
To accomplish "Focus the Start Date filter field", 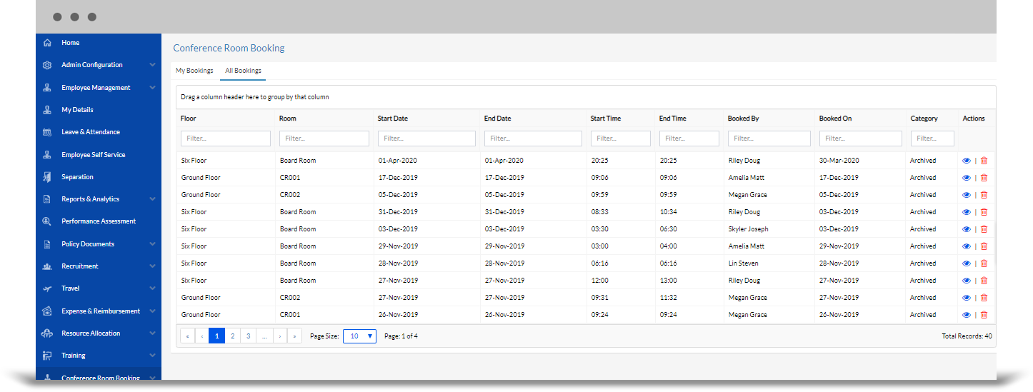I will [426, 139].
